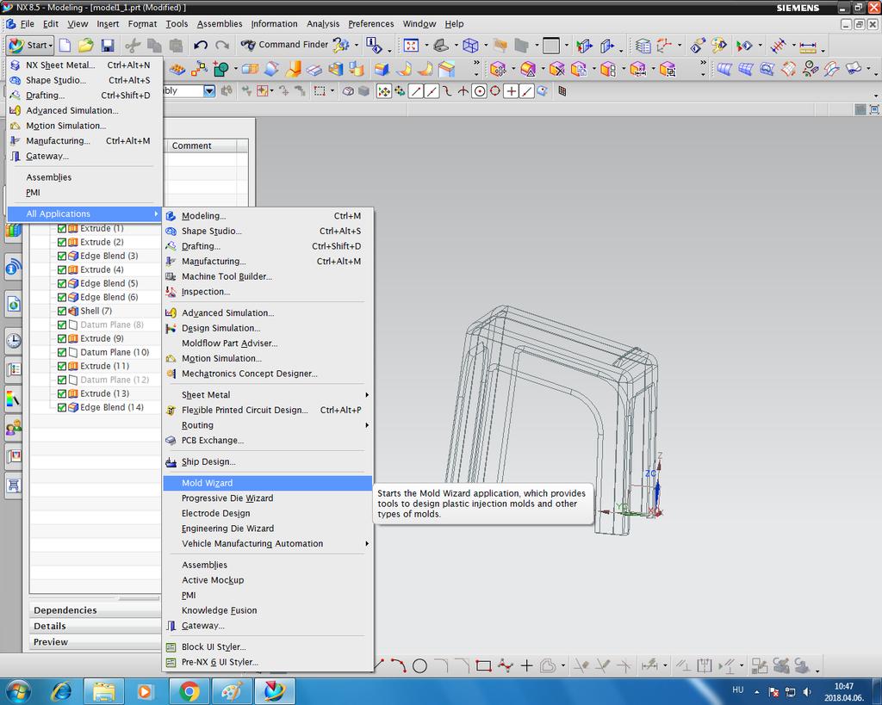Open the Start button dropdown
The image size is (882, 705).
(x=30, y=45)
